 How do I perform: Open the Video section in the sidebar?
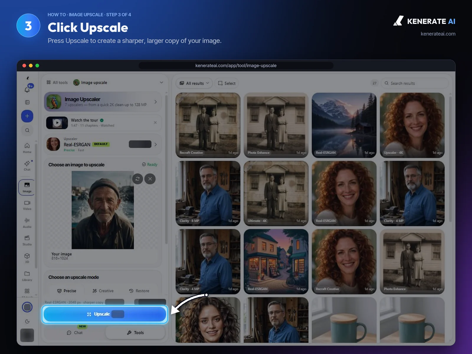tap(27, 205)
